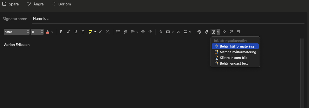The height and width of the screenshot is (108, 309).
Task: Click the format painter icon
Action: coord(206,32)
